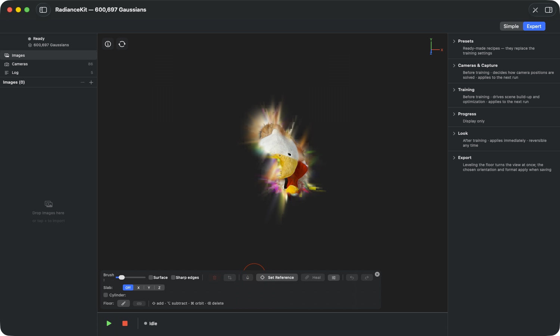This screenshot has width=560, height=336.
Task: Click the '600,697 Gaussians' status text
Action: 51,45
